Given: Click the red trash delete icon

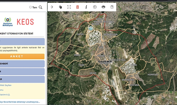Looking at the screenshot, I should tap(78, 7).
